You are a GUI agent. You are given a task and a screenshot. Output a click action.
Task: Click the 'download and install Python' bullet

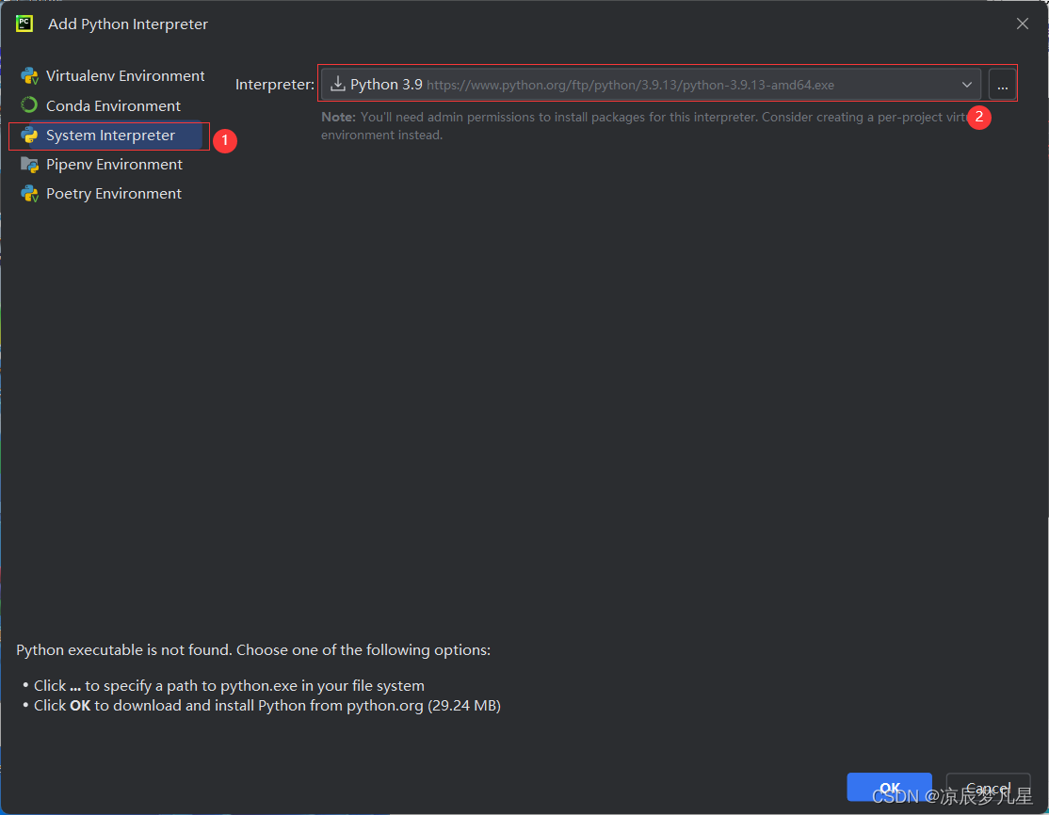[266, 706]
